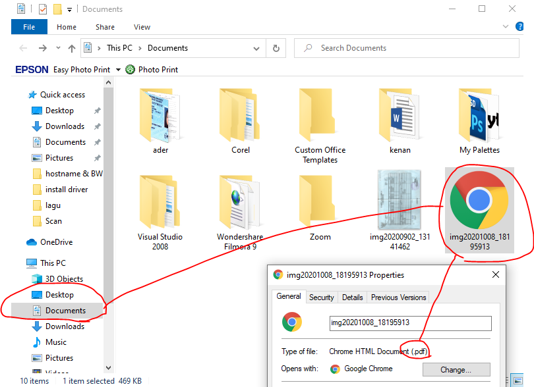Screen dimensions: 534x387
Task: Open the Visual Studio 2008 folder
Action: pyautogui.click(x=160, y=212)
